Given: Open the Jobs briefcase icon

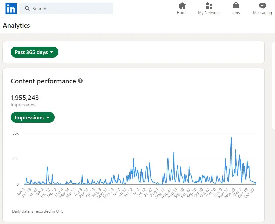Looking at the screenshot, I should tap(236, 6).
